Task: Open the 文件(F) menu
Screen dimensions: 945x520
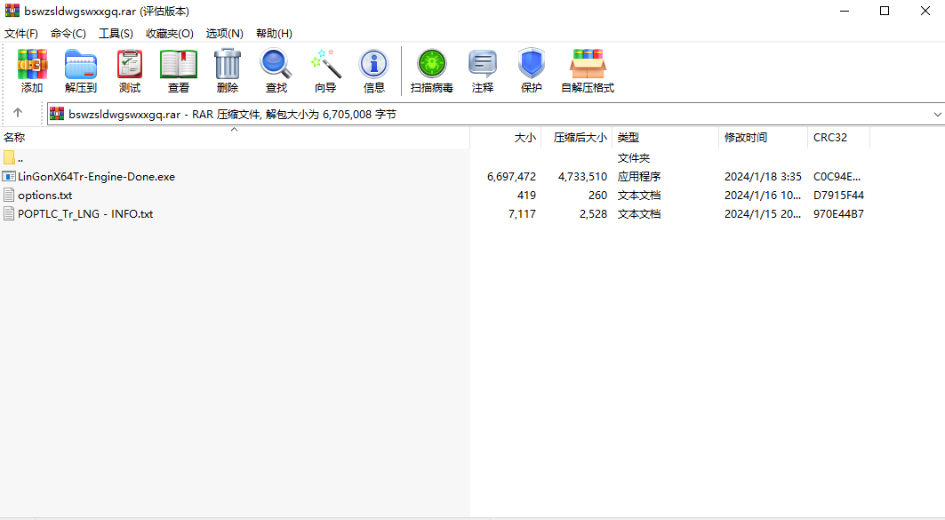Action: point(21,34)
